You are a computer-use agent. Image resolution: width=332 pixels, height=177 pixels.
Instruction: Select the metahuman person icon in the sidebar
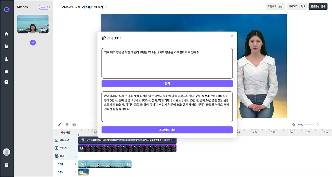6,59
